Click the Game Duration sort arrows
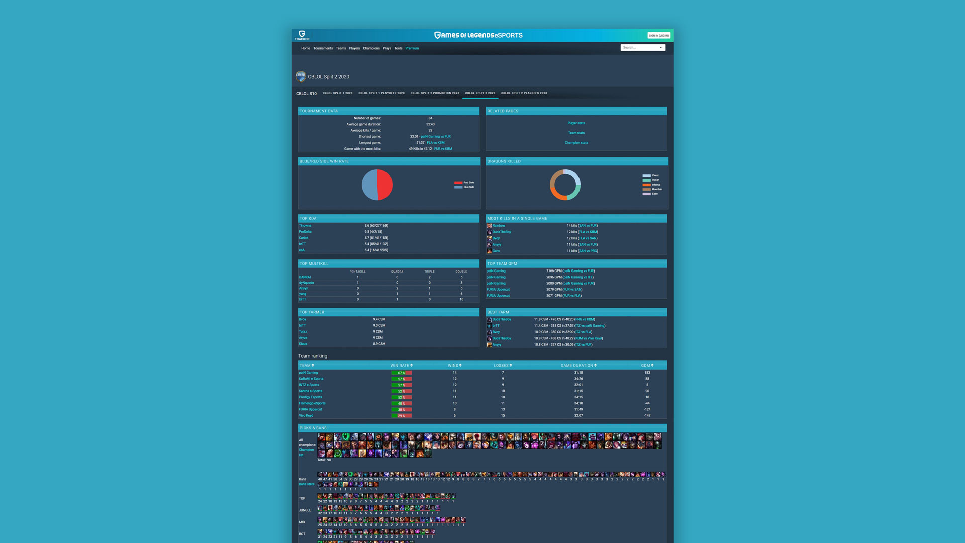965x543 pixels. click(595, 365)
